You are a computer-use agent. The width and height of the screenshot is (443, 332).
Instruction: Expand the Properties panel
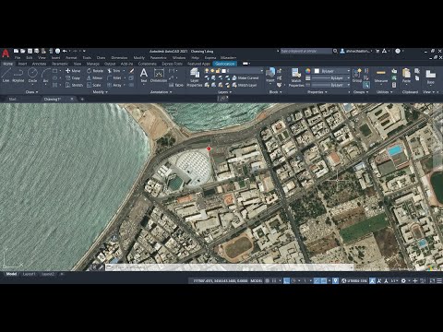317,92
